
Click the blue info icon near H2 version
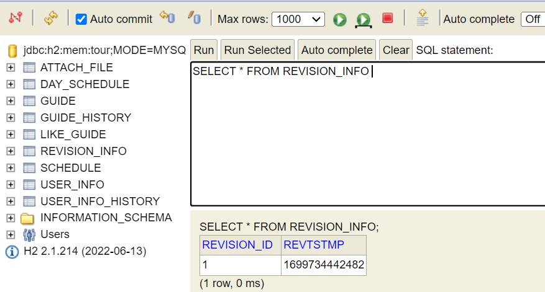click(x=12, y=252)
